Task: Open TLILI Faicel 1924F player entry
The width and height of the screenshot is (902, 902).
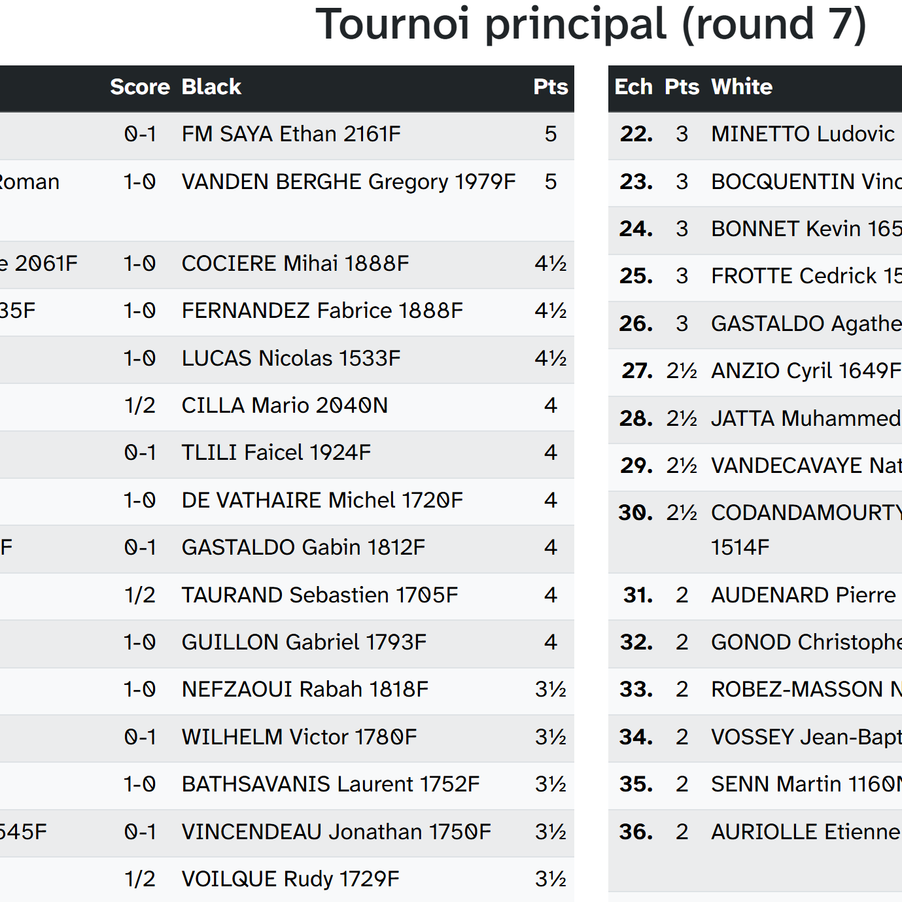Action: [276, 453]
